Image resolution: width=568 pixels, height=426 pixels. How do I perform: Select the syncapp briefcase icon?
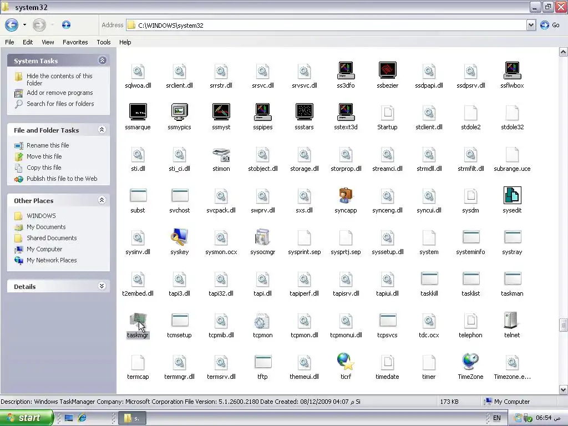tap(346, 196)
